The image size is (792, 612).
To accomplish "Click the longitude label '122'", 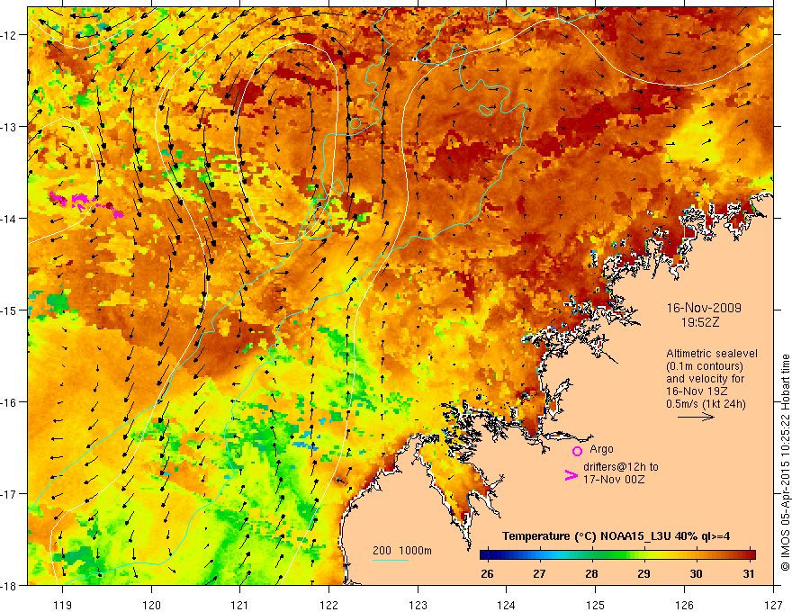I will (328, 605).
